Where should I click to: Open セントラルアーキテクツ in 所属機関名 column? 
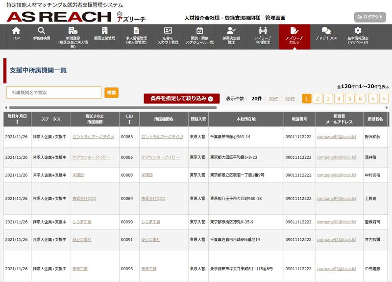(162, 137)
